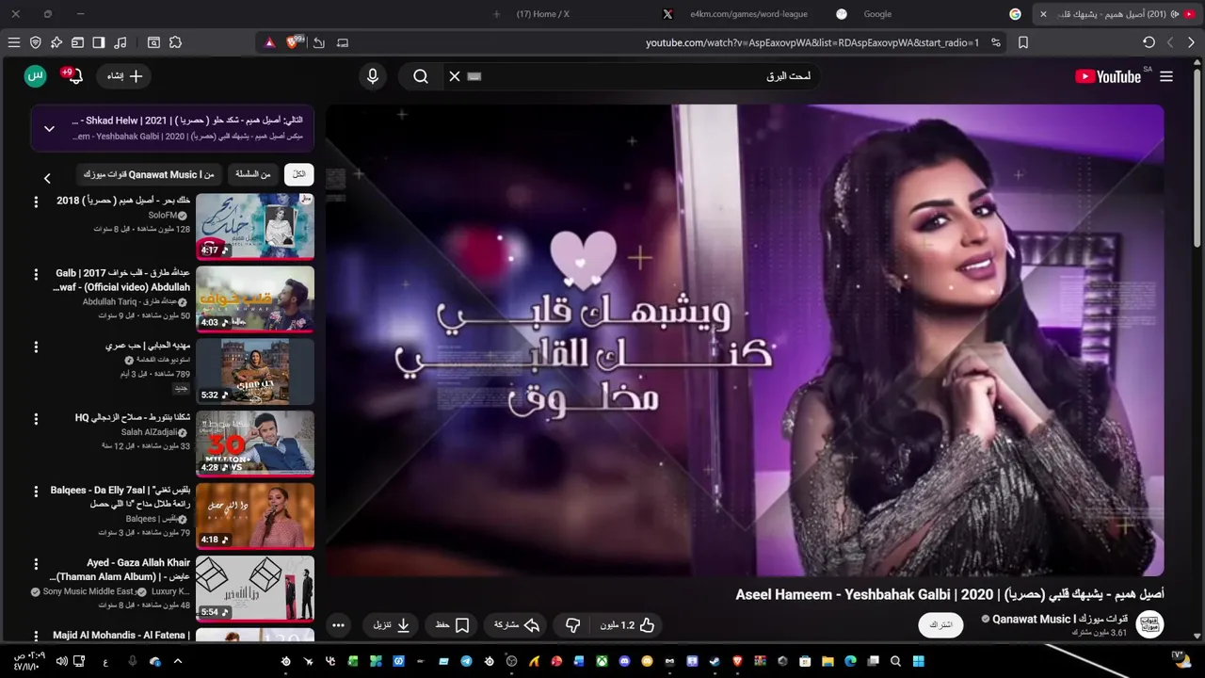Image resolution: width=1205 pixels, height=678 pixels.
Task: Click the address bar URL
Action: (x=812, y=42)
